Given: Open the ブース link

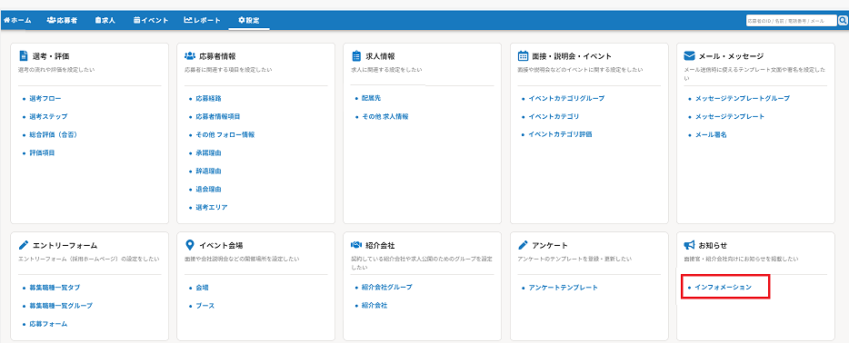Looking at the screenshot, I should 205,306.
